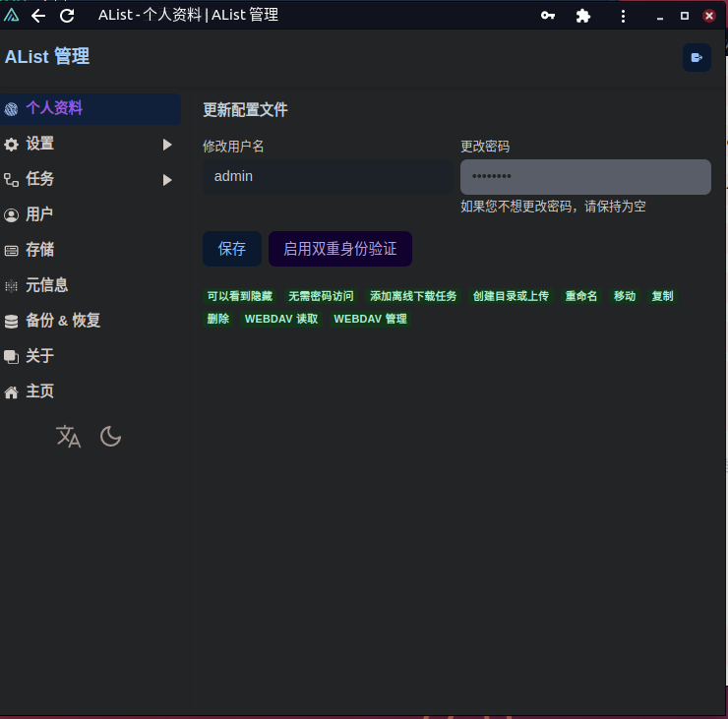Click the AList 管理 header title
This screenshot has width=728, height=719.
(x=47, y=57)
